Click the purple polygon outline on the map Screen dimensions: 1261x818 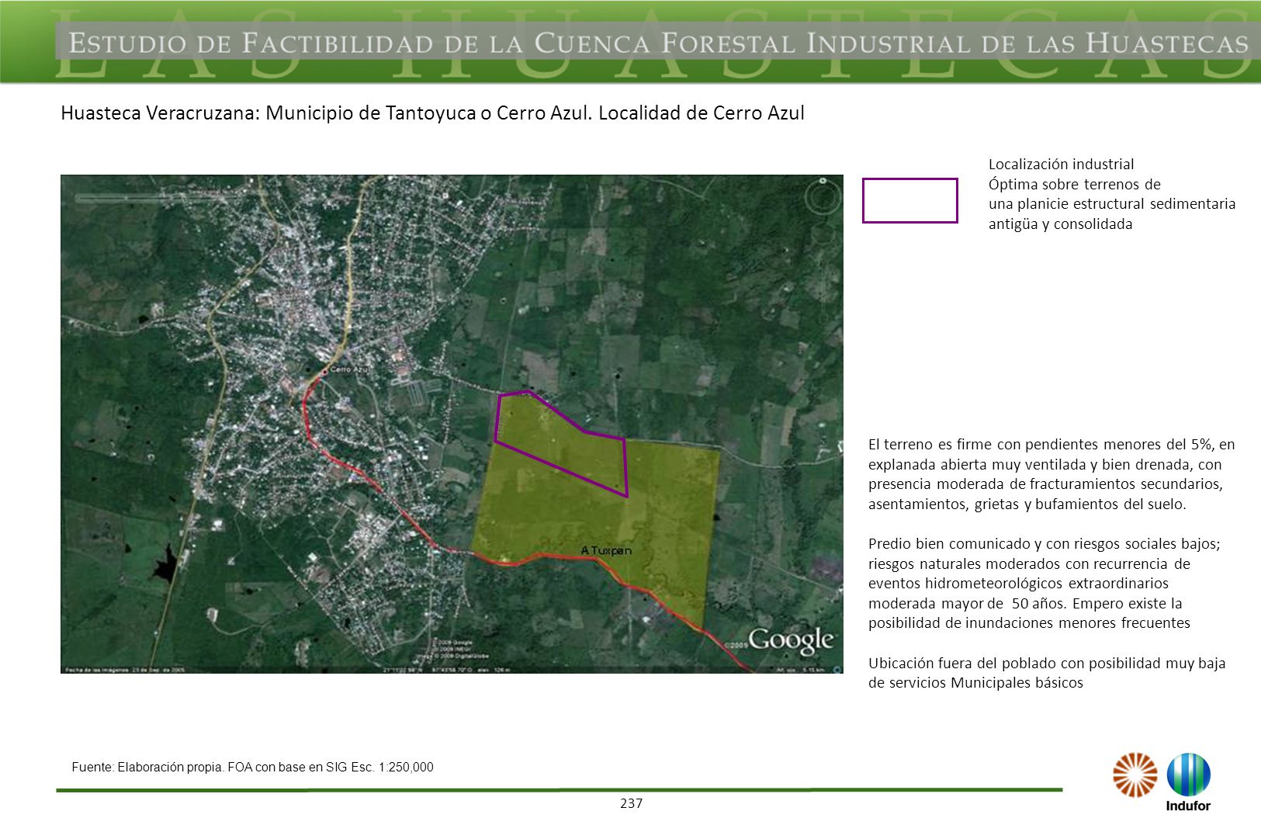pyautogui.click(x=561, y=443)
